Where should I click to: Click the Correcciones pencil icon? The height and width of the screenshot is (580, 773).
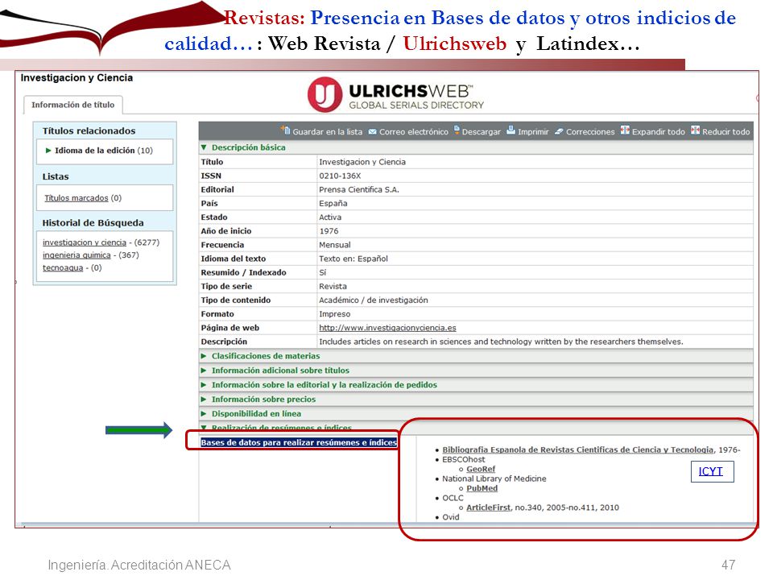(x=559, y=131)
